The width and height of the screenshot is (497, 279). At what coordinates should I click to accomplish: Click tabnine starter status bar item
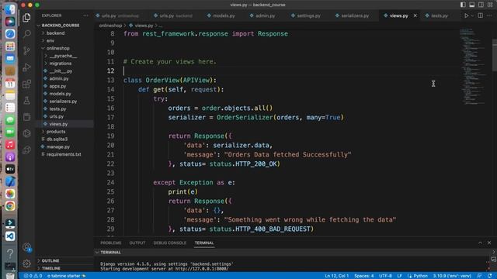click(x=66, y=276)
